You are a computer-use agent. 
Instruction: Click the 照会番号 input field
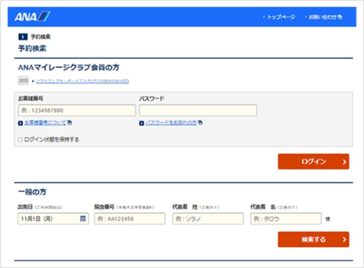[130, 219]
